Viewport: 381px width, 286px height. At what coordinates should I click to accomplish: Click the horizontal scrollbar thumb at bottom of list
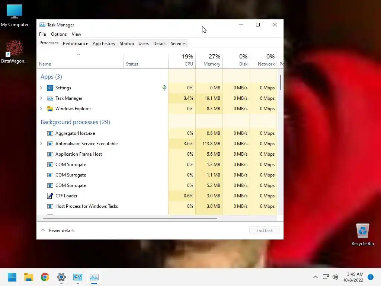130,218
